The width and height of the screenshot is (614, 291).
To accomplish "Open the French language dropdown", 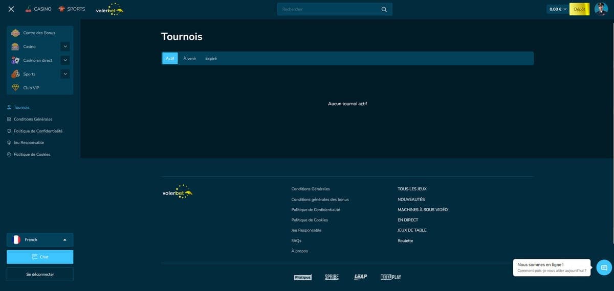I will (40, 240).
